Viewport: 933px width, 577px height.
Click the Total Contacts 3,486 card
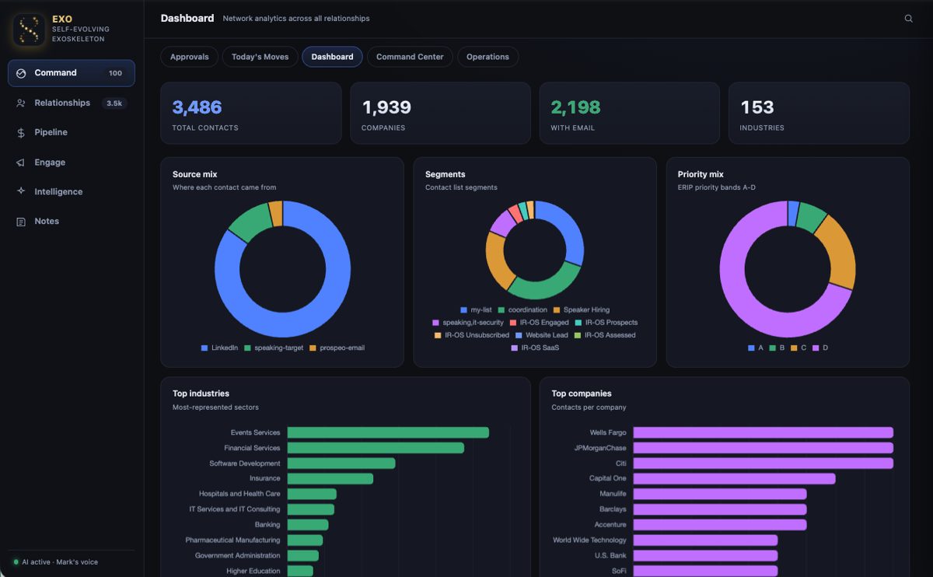(x=251, y=114)
